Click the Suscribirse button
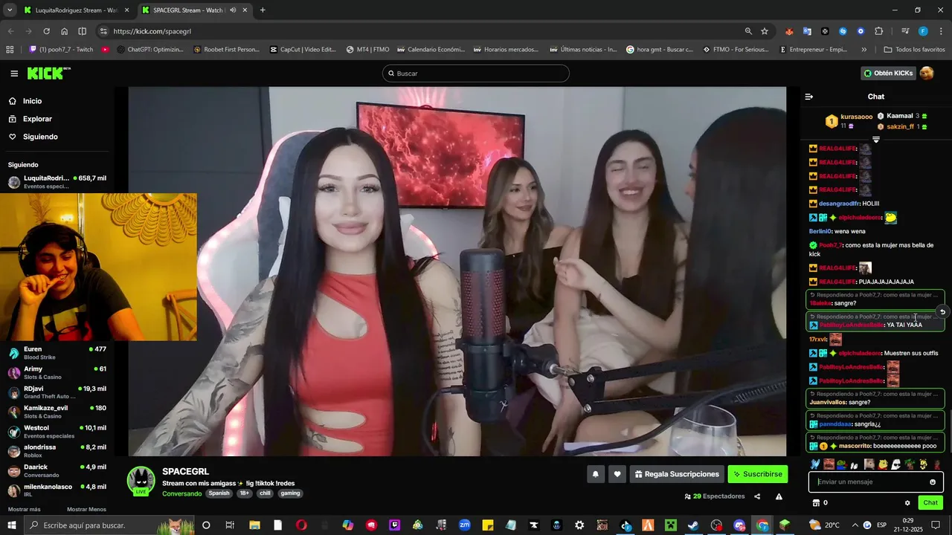This screenshot has height=535, width=952. (x=757, y=474)
